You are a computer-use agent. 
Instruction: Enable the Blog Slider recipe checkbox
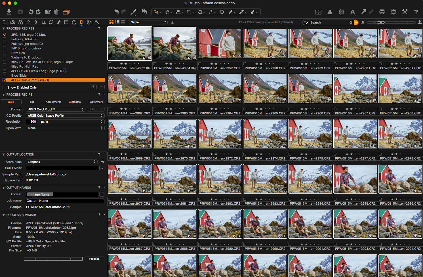[5, 75]
